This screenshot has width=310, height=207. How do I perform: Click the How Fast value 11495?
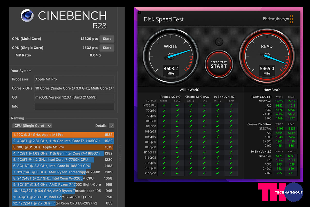point(279,129)
